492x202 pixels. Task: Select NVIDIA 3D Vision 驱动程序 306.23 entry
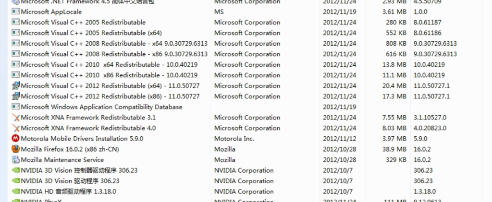pyautogui.click(x=70, y=181)
